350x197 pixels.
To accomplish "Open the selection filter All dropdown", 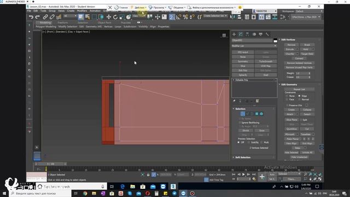I will click(x=70, y=16).
